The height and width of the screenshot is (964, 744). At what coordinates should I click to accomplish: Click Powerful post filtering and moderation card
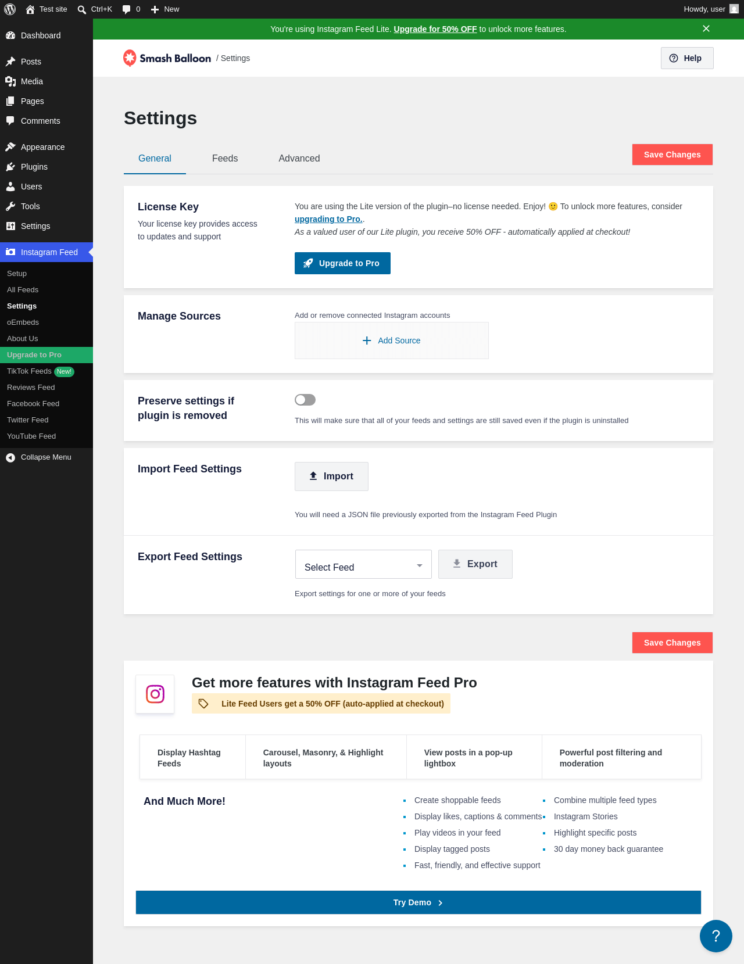tap(621, 757)
